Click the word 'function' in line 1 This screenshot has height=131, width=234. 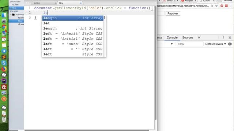pos(137,8)
